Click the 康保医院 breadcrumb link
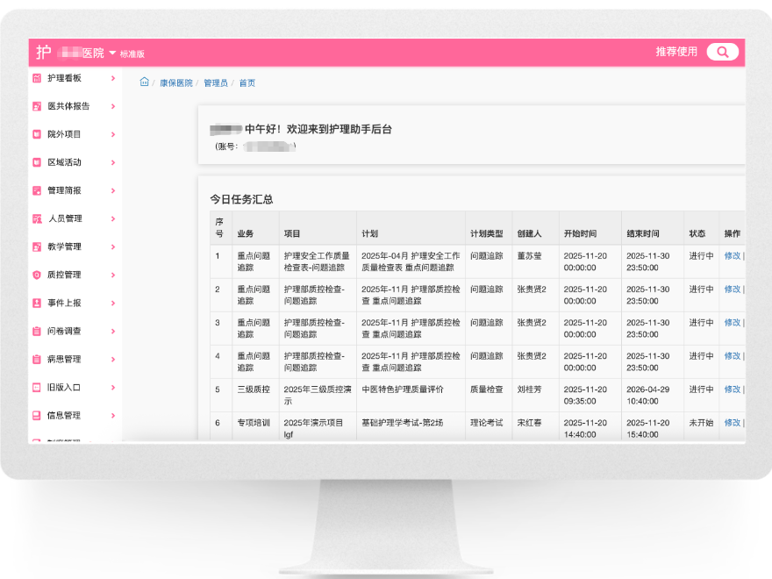 [x=175, y=83]
